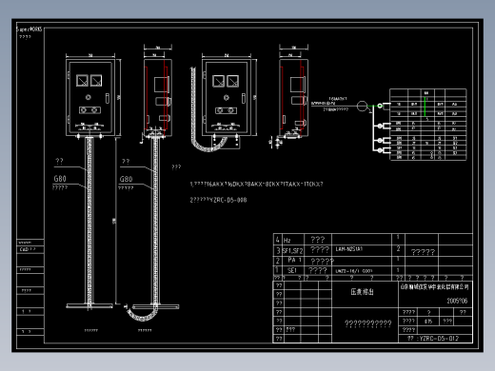Click the model text in the SF1,SF2 row
Viewport: 495px width, 371px height.
[x=349, y=249]
